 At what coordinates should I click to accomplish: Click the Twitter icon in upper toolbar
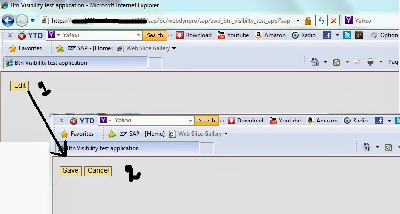pyautogui.click(x=347, y=35)
